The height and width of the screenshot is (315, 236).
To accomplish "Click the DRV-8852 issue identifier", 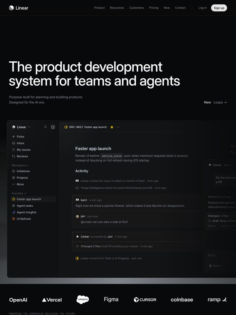I will point(76,127).
